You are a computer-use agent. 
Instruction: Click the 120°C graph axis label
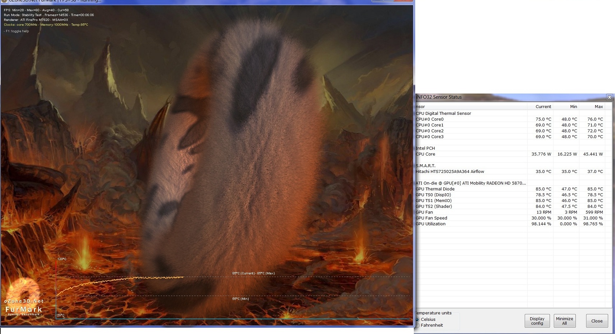pos(62,259)
